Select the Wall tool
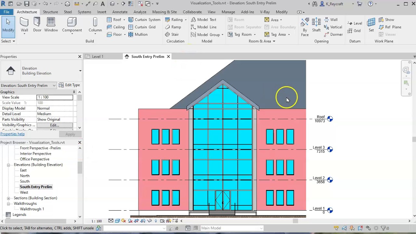Viewport: 416px width, 234px height. click(24, 25)
